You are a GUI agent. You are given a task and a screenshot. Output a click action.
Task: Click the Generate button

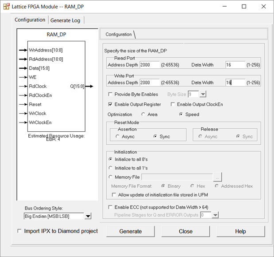(x=131, y=231)
